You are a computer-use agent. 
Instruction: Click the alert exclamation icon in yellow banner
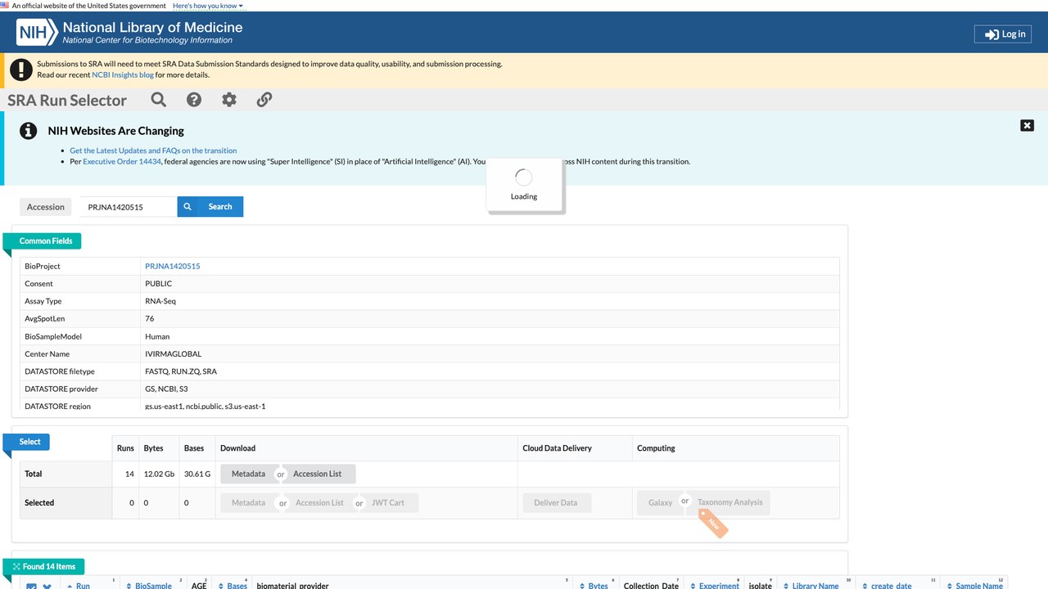coord(21,70)
